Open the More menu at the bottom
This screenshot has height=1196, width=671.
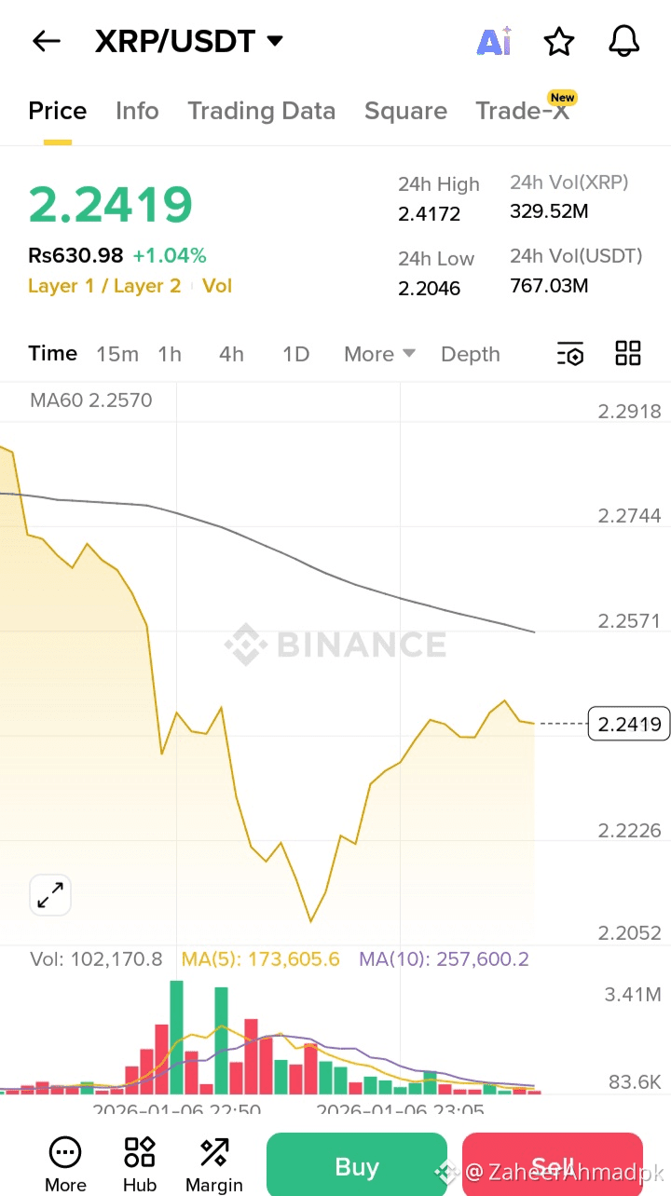point(65,1164)
